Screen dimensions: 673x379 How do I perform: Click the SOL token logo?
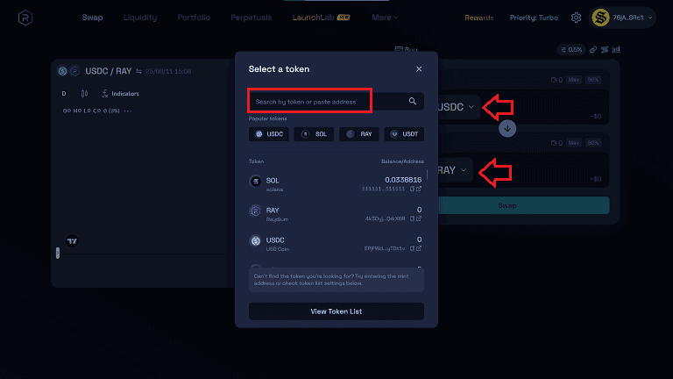pos(255,181)
